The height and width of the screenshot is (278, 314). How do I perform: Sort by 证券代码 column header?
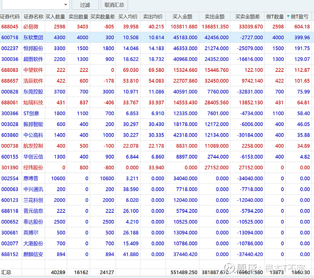tap(10, 16)
